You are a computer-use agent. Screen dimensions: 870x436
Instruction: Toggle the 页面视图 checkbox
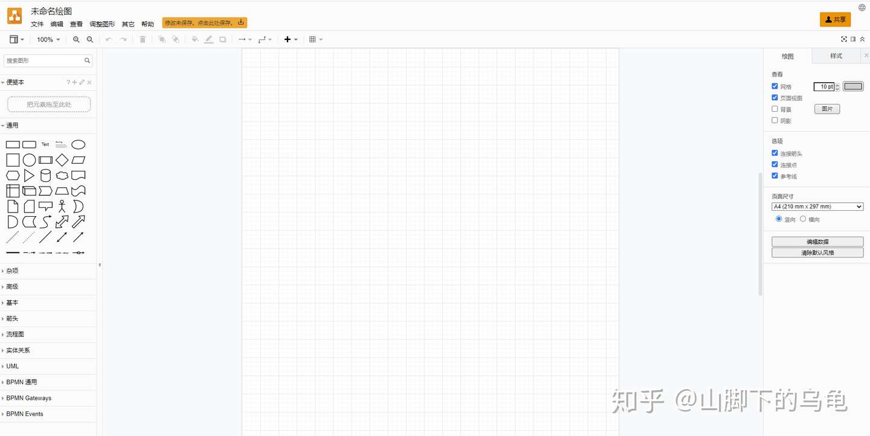(x=775, y=98)
